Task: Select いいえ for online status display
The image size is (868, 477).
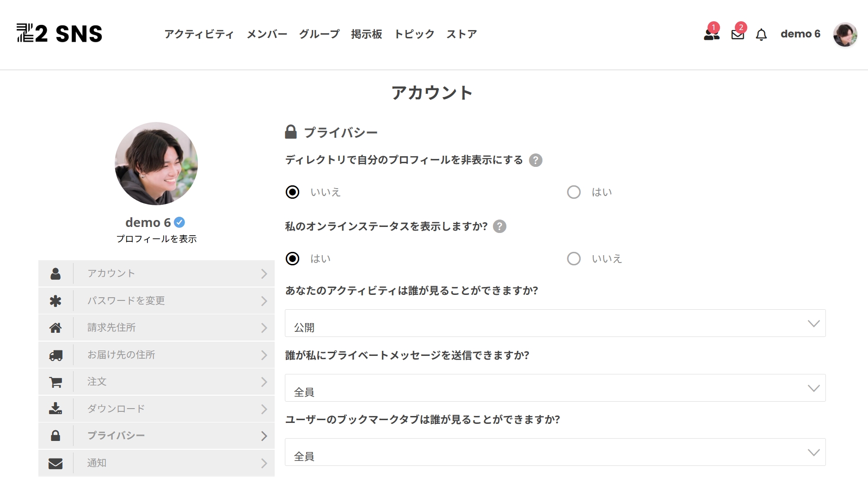Action: 574,259
